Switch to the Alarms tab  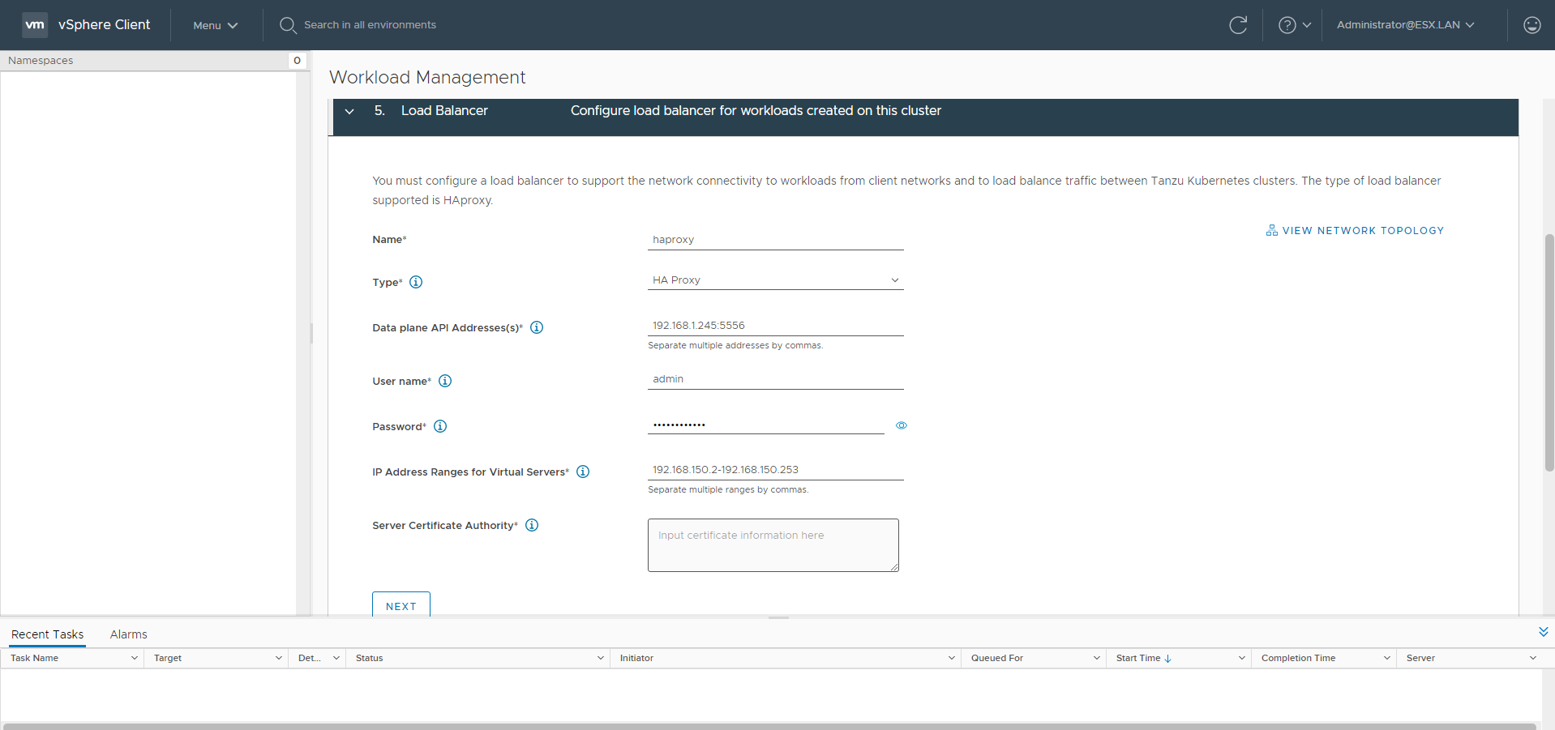click(128, 634)
